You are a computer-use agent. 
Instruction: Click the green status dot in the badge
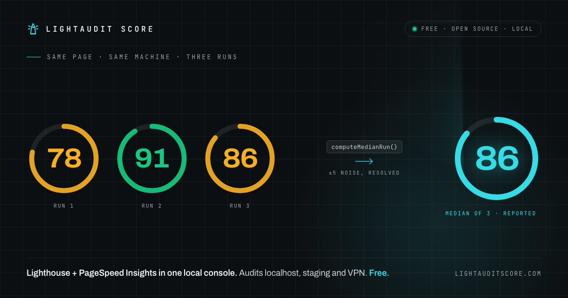click(x=415, y=29)
